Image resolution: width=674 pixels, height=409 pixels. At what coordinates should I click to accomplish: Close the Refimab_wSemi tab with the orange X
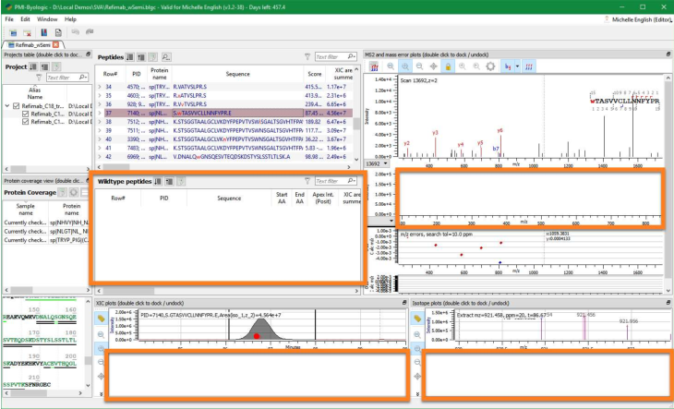pyautogui.click(x=55, y=44)
